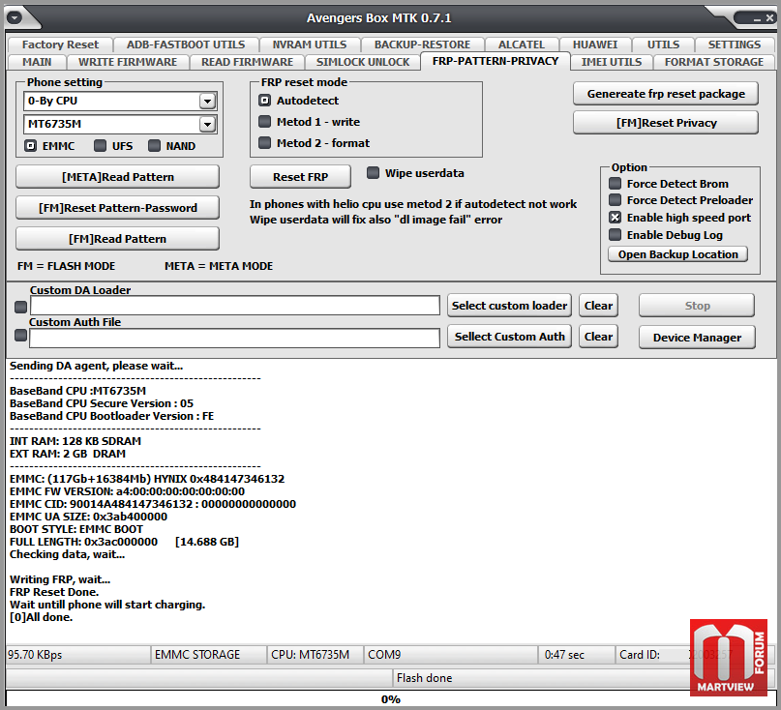Click the [FM]Read Pattern button
781x710 pixels.
tap(117, 239)
